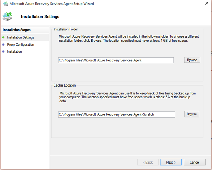The width and height of the screenshot is (212, 170).
Task: Click into the Installation Folder path field
Action: pyautogui.click(x=116, y=60)
